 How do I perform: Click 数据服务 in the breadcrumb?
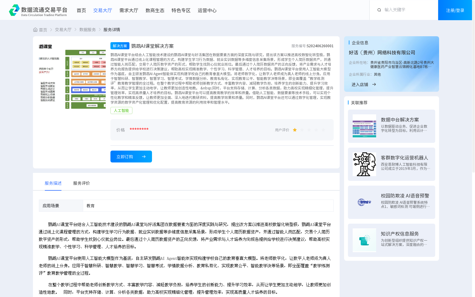pyautogui.click(x=88, y=30)
